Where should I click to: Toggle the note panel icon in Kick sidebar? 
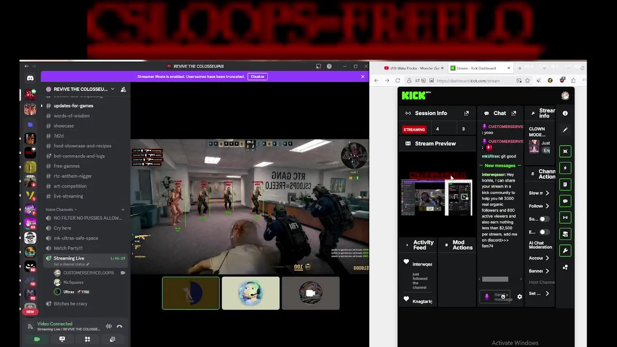click(565, 185)
